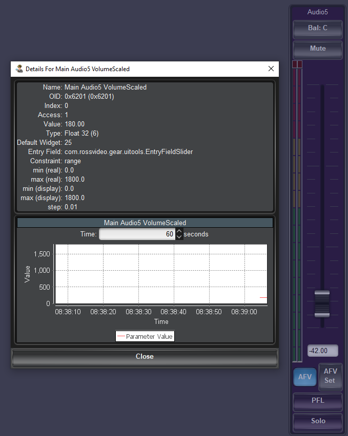348x436 pixels.
Task: Click the OID 0x6201 (0x6201) value
Action: click(89, 97)
